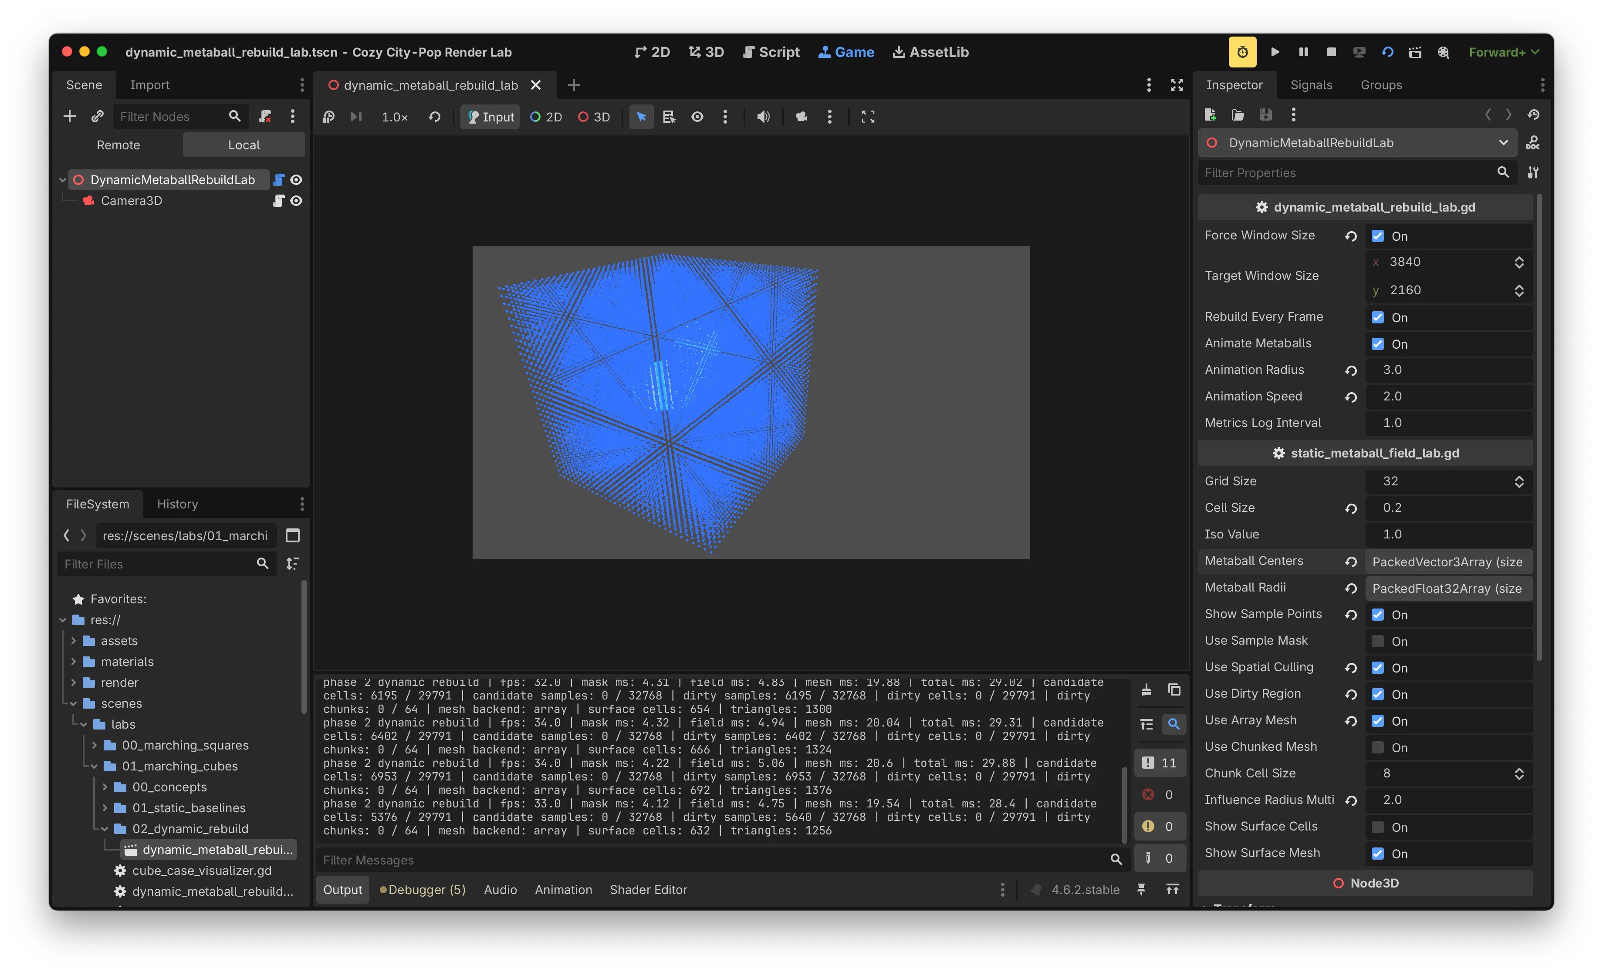1603x975 pixels.
Task: Toggle visibility of DynamicMetaballRebuildLab node
Action: 297,179
